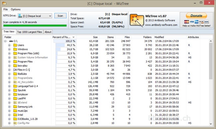The width and height of the screenshot is (216, 129).
Task: Click the scan progress bar
Action: [35, 26]
